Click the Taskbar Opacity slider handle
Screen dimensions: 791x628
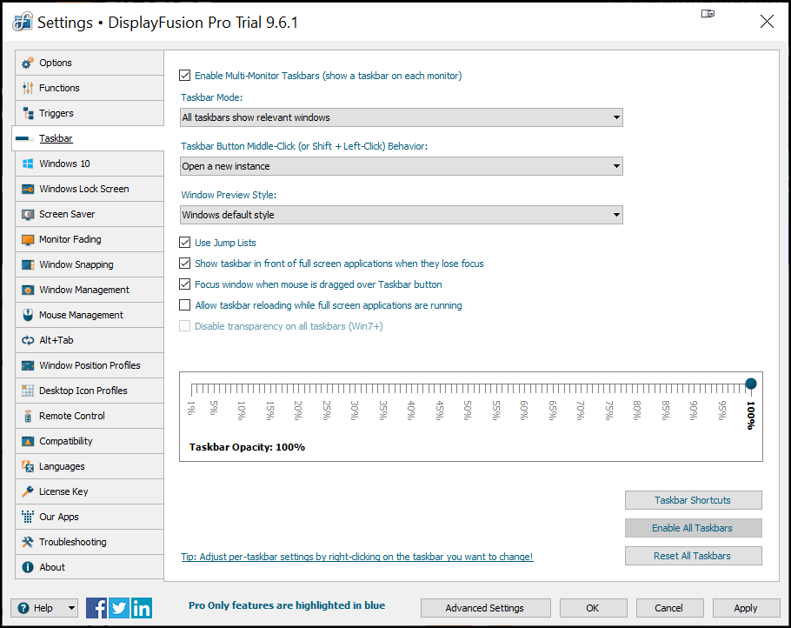tap(751, 384)
